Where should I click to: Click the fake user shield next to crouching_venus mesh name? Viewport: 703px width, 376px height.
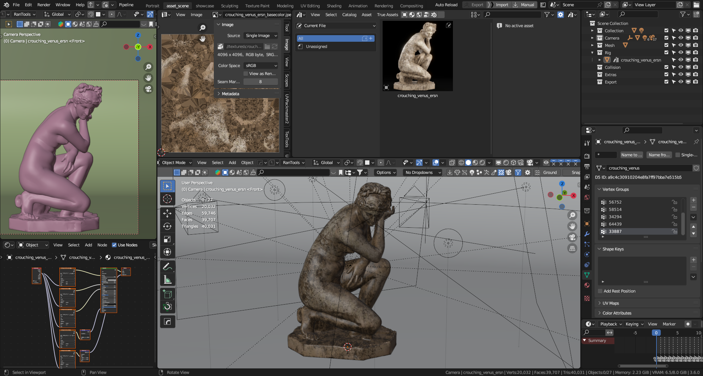696,168
